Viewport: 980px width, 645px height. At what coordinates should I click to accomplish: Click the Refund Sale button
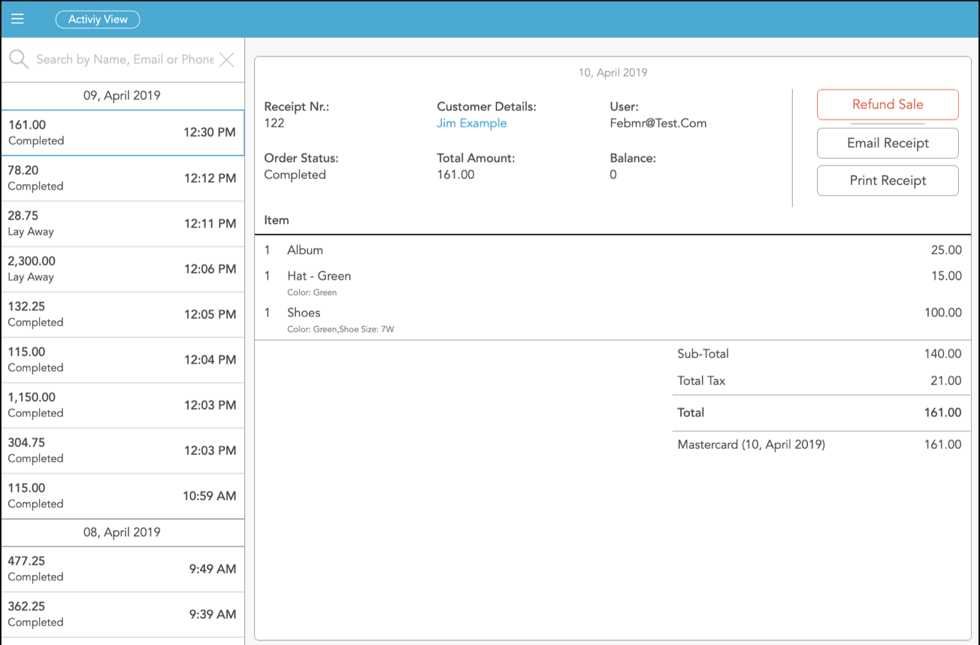[888, 104]
